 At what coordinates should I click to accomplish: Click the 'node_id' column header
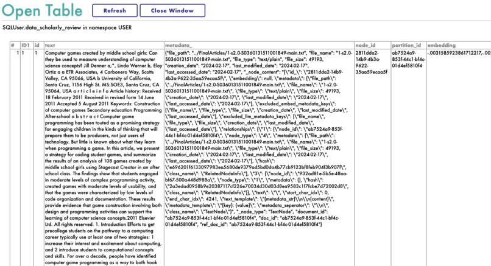click(x=372, y=45)
